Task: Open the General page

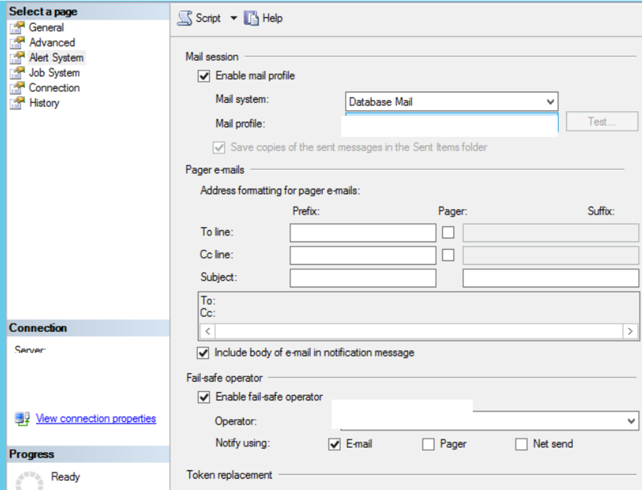Action: tap(46, 28)
